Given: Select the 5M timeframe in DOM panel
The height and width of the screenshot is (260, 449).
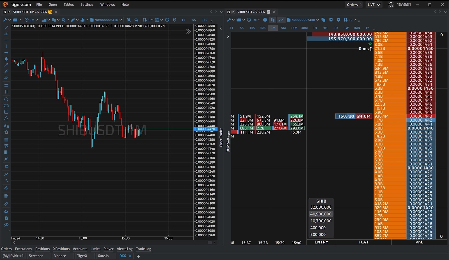Looking at the screenshot, I should [283, 28].
